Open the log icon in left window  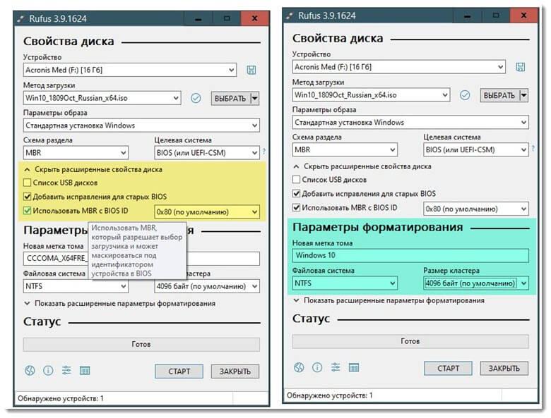pyautogui.click(x=85, y=370)
